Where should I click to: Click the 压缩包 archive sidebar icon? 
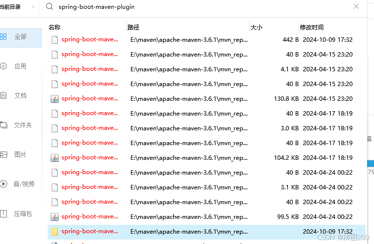(x=3, y=213)
